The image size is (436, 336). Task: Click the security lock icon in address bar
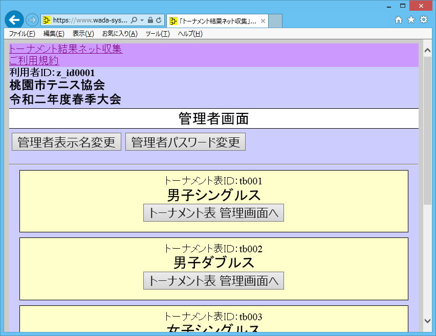pyautogui.click(x=150, y=20)
